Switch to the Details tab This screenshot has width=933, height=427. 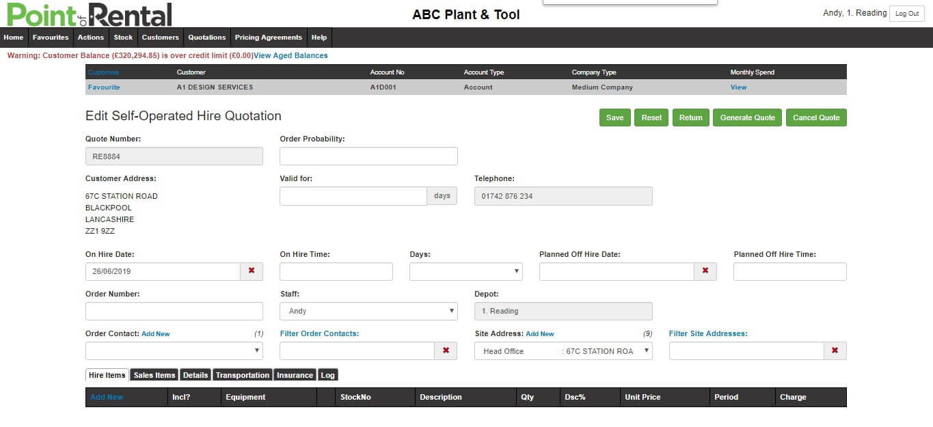[195, 375]
